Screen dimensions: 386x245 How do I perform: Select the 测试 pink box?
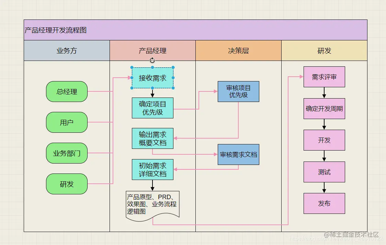(324, 172)
